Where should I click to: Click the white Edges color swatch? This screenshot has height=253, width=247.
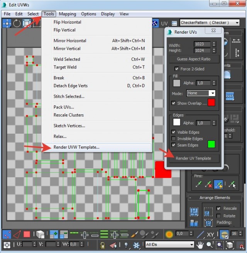pyautogui.click(x=176, y=122)
